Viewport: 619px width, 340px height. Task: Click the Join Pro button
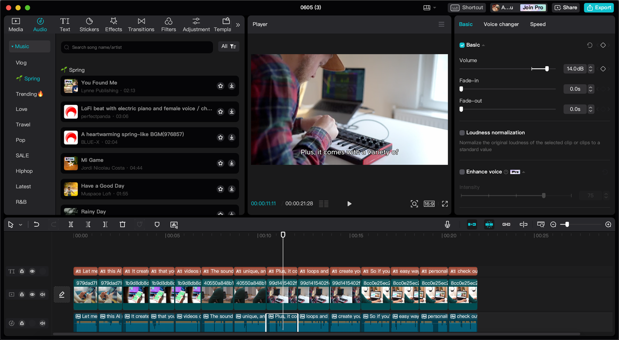[532, 7]
